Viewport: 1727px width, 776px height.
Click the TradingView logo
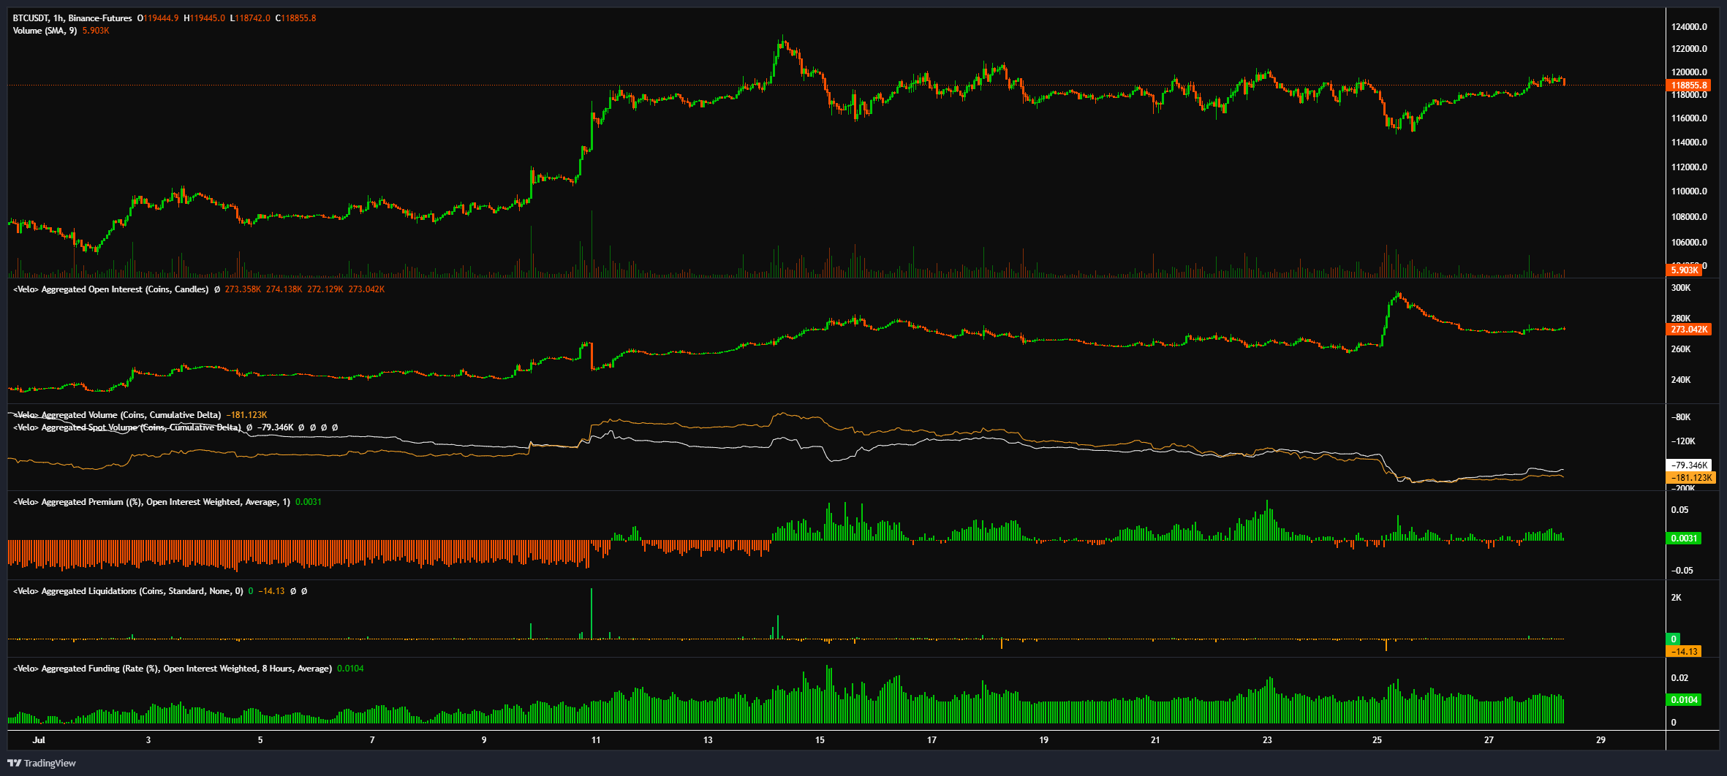[x=42, y=763]
